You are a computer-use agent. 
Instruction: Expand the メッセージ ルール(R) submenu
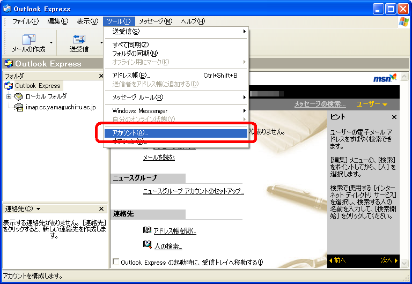(x=175, y=98)
